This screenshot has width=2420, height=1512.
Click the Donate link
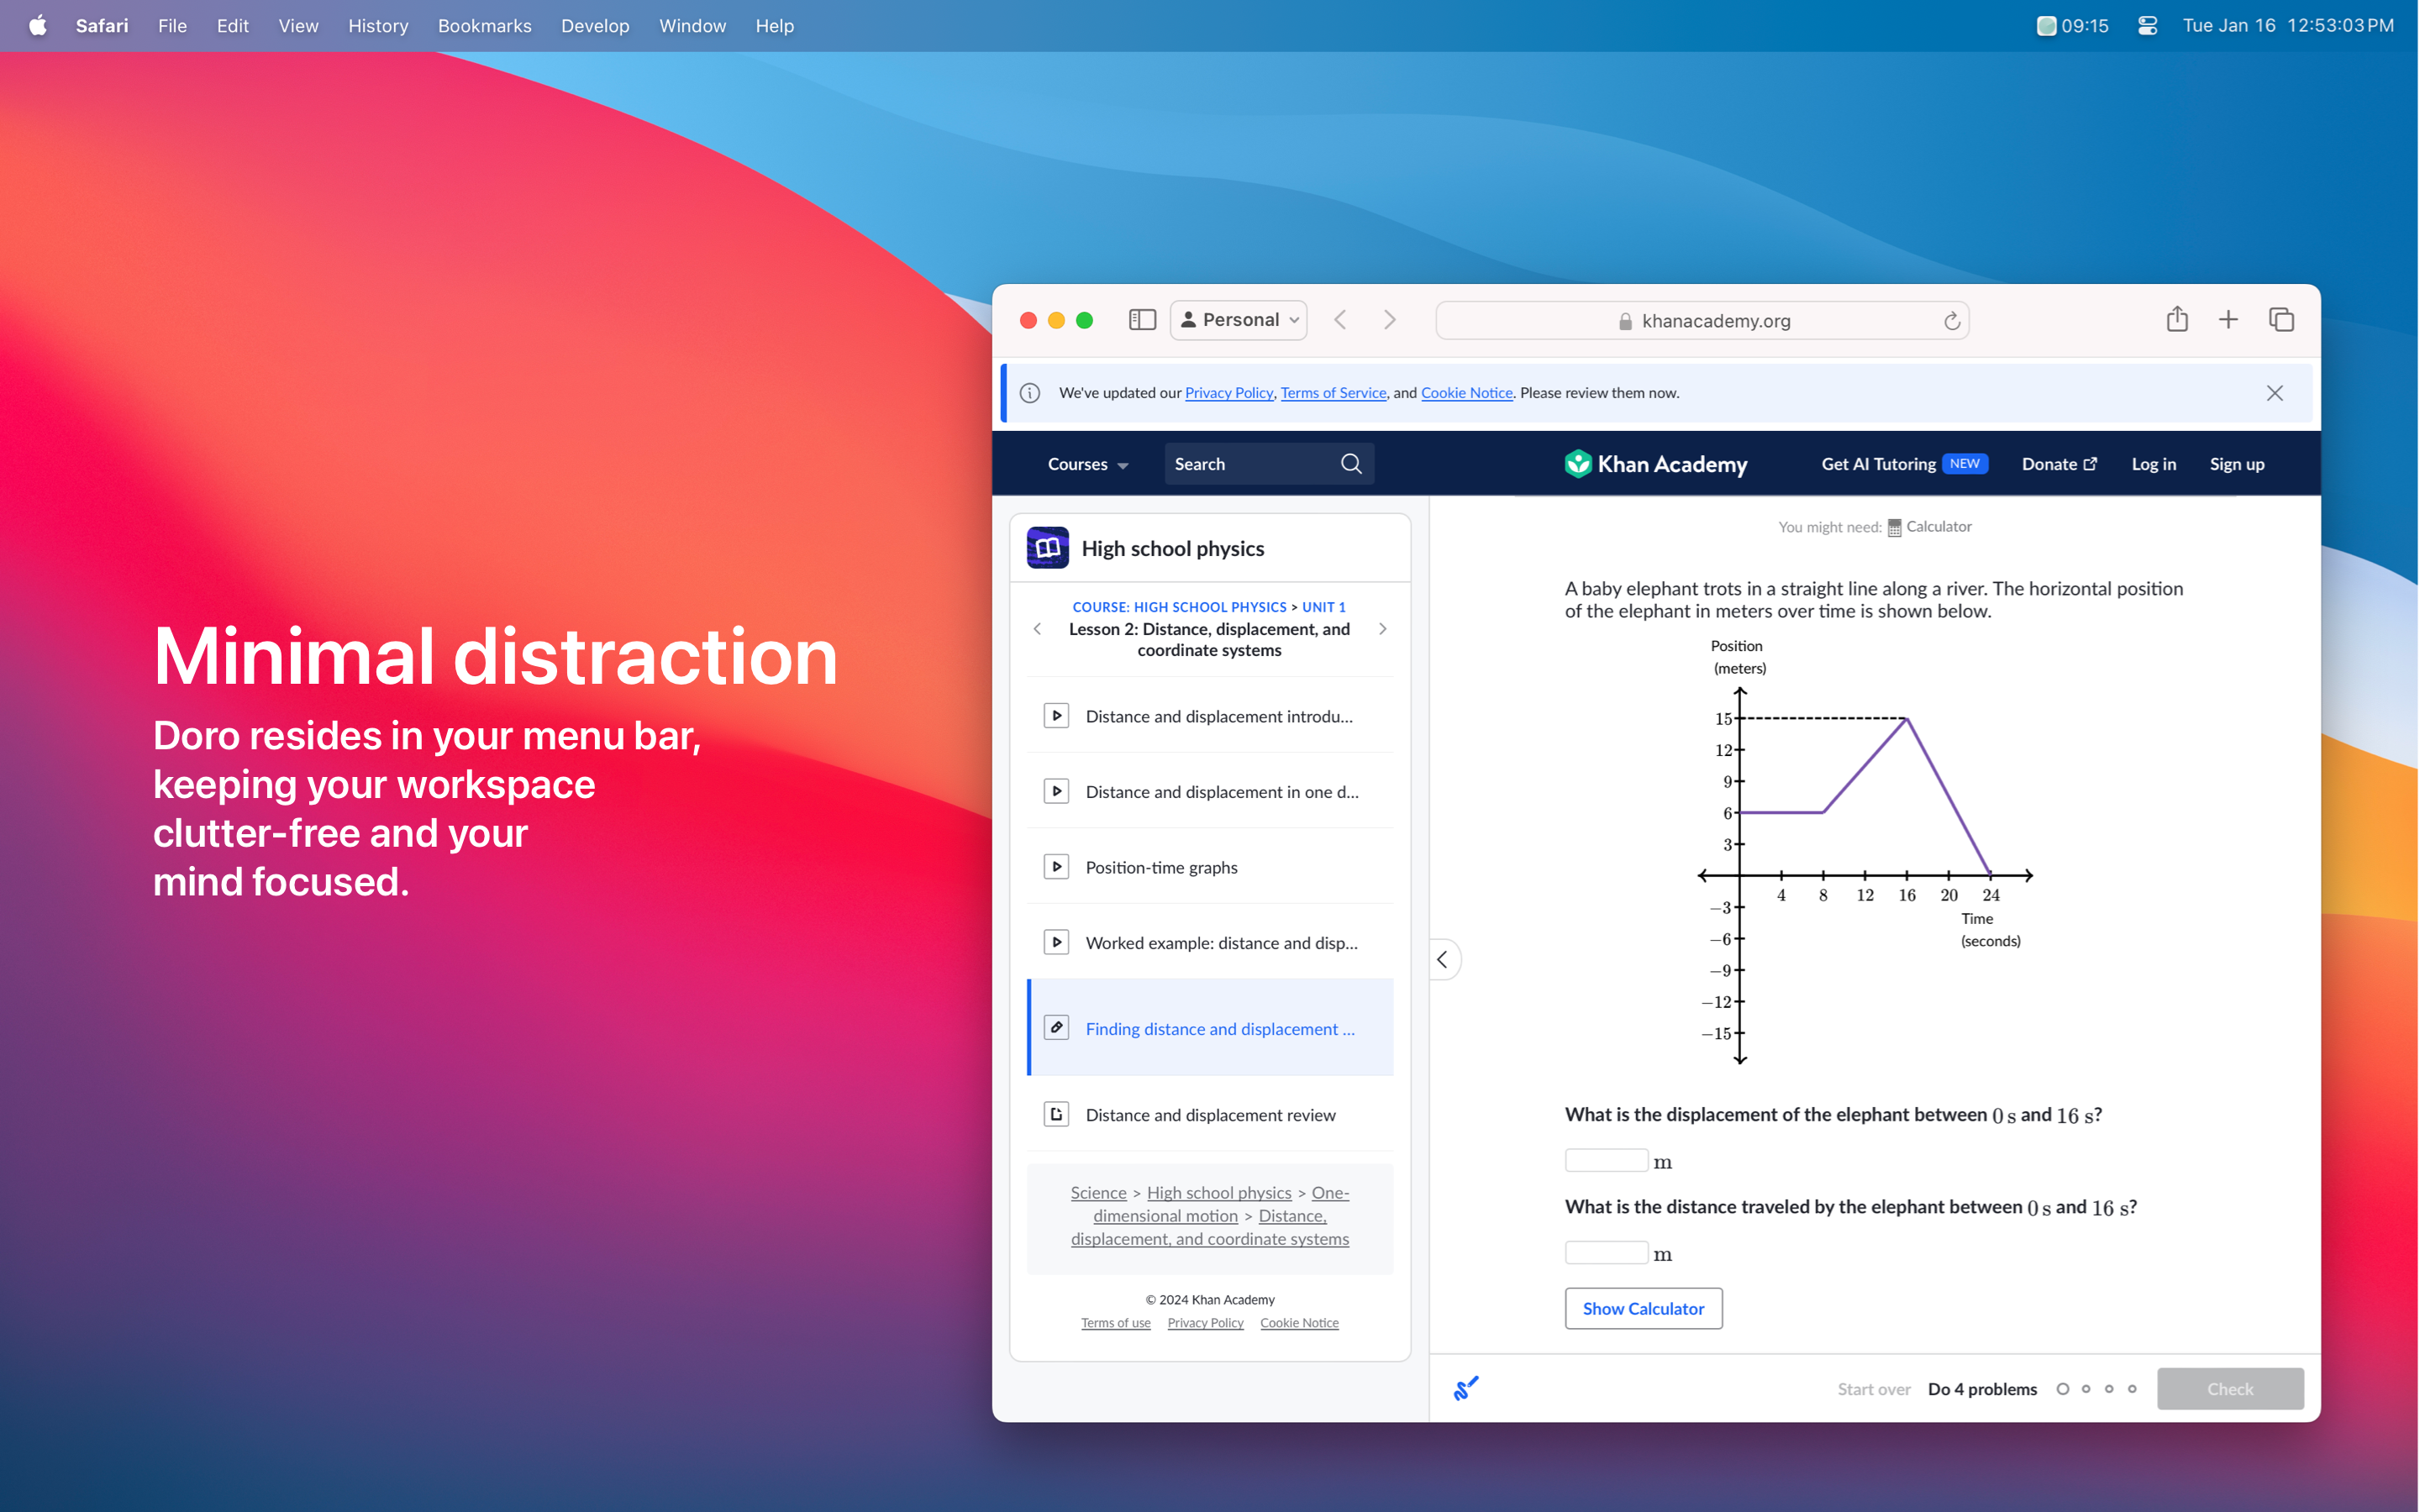click(2059, 464)
